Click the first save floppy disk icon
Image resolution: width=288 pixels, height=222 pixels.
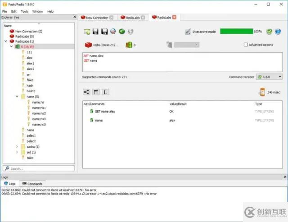point(95,32)
